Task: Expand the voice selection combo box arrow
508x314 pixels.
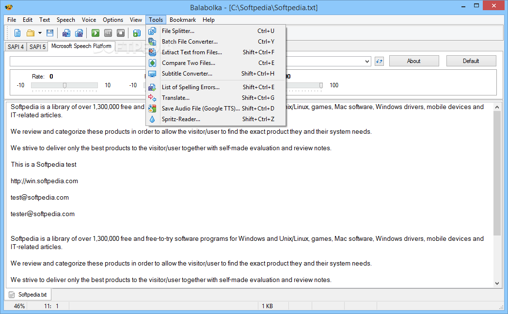Action: [x=367, y=61]
